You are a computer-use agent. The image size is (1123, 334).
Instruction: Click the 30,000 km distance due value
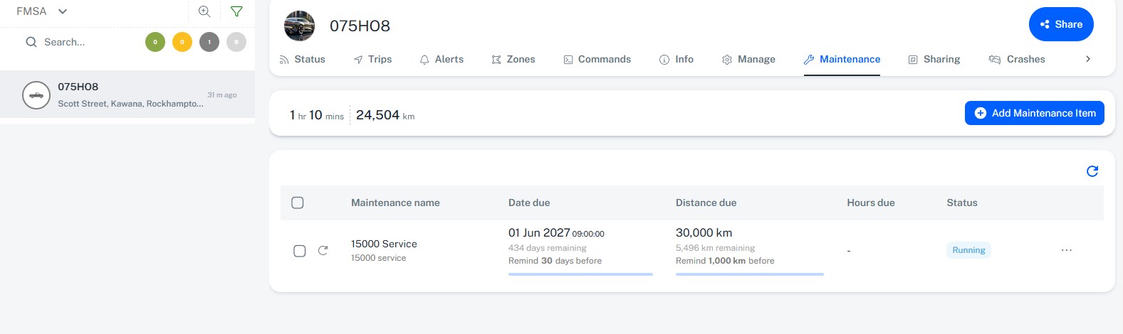coord(704,233)
